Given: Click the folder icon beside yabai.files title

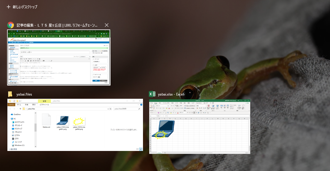Looking at the screenshot, I should [10, 94].
